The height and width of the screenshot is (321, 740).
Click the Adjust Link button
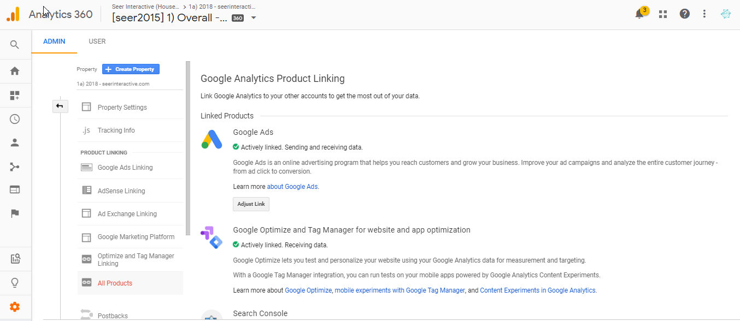tap(251, 204)
